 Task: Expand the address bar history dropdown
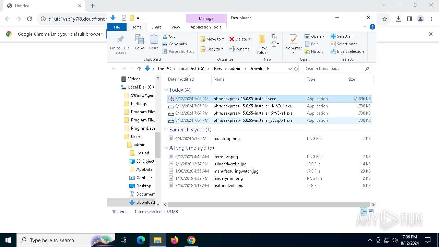pyautogui.click(x=290, y=69)
